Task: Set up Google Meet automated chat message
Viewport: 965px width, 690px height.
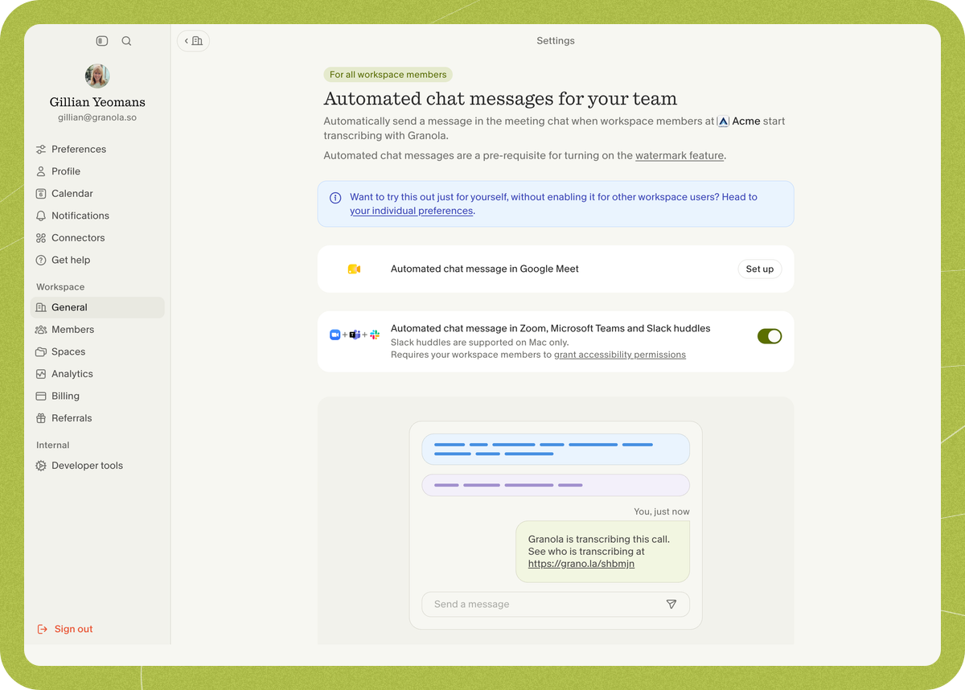Action: pyautogui.click(x=759, y=269)
